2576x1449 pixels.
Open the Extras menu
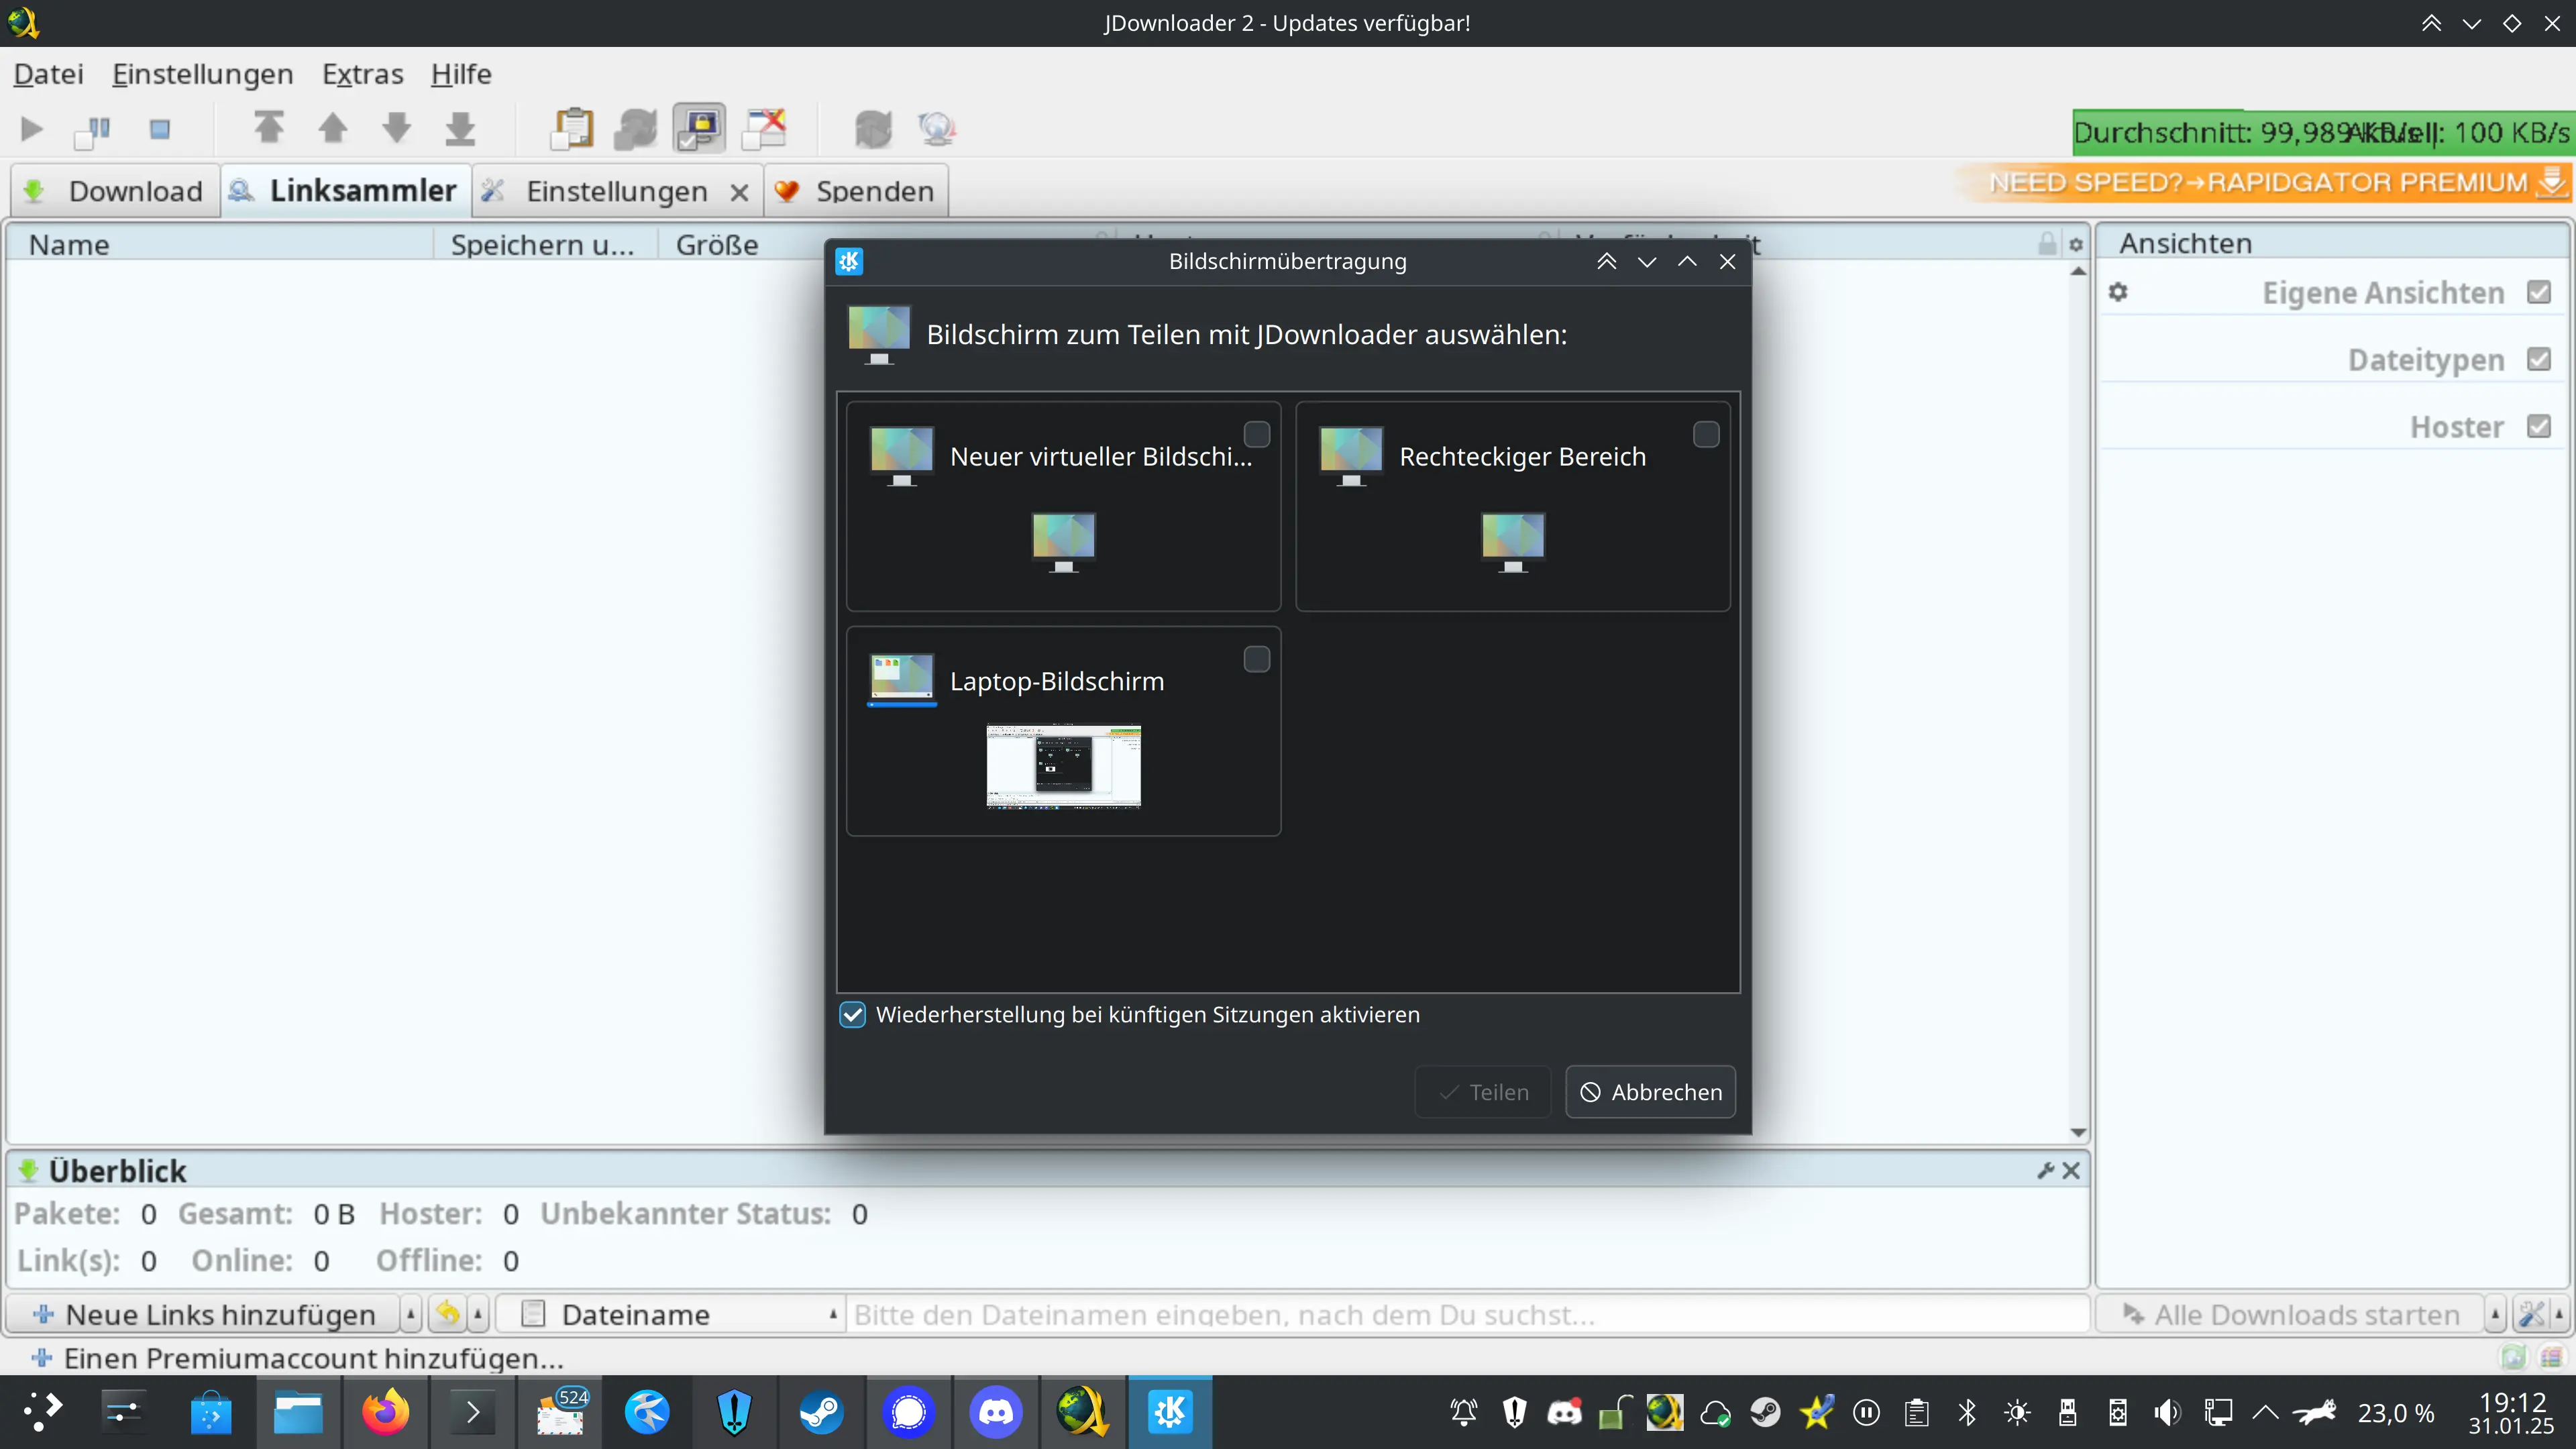pos(362,74)
